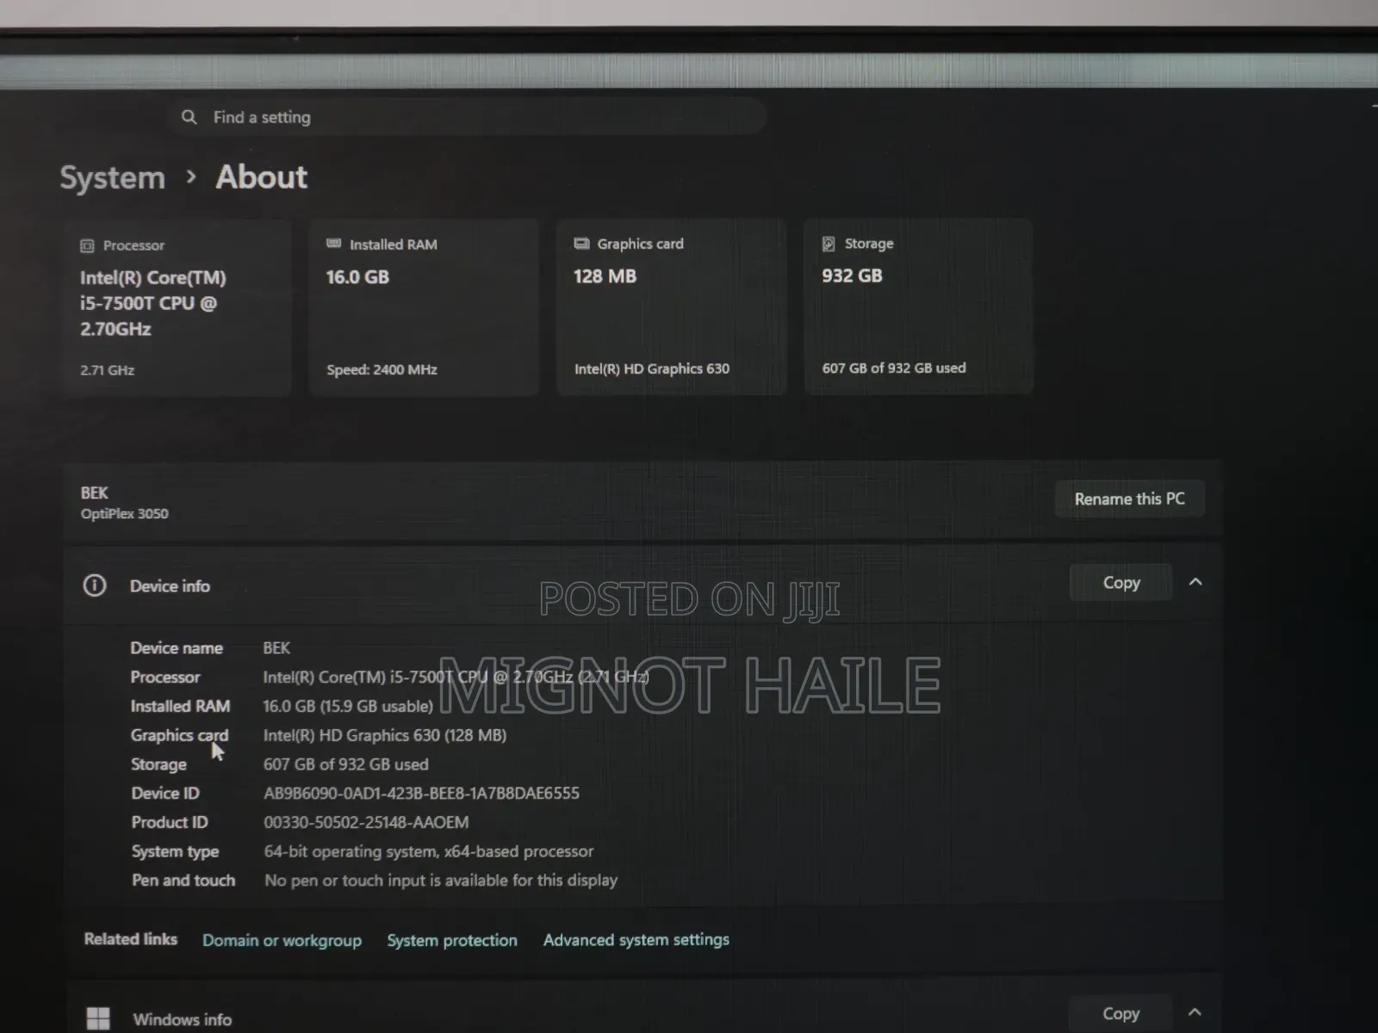The image size is (1378, 1033).
Task: Click the Graphics card icon
Action: tap(581, 244)
